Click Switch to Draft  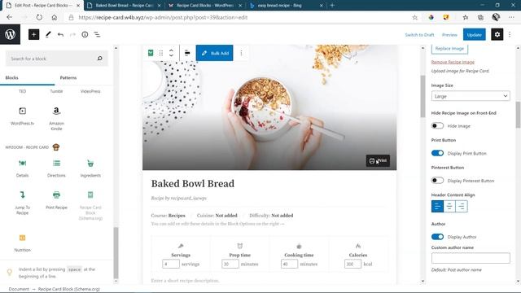pos(419,34)
